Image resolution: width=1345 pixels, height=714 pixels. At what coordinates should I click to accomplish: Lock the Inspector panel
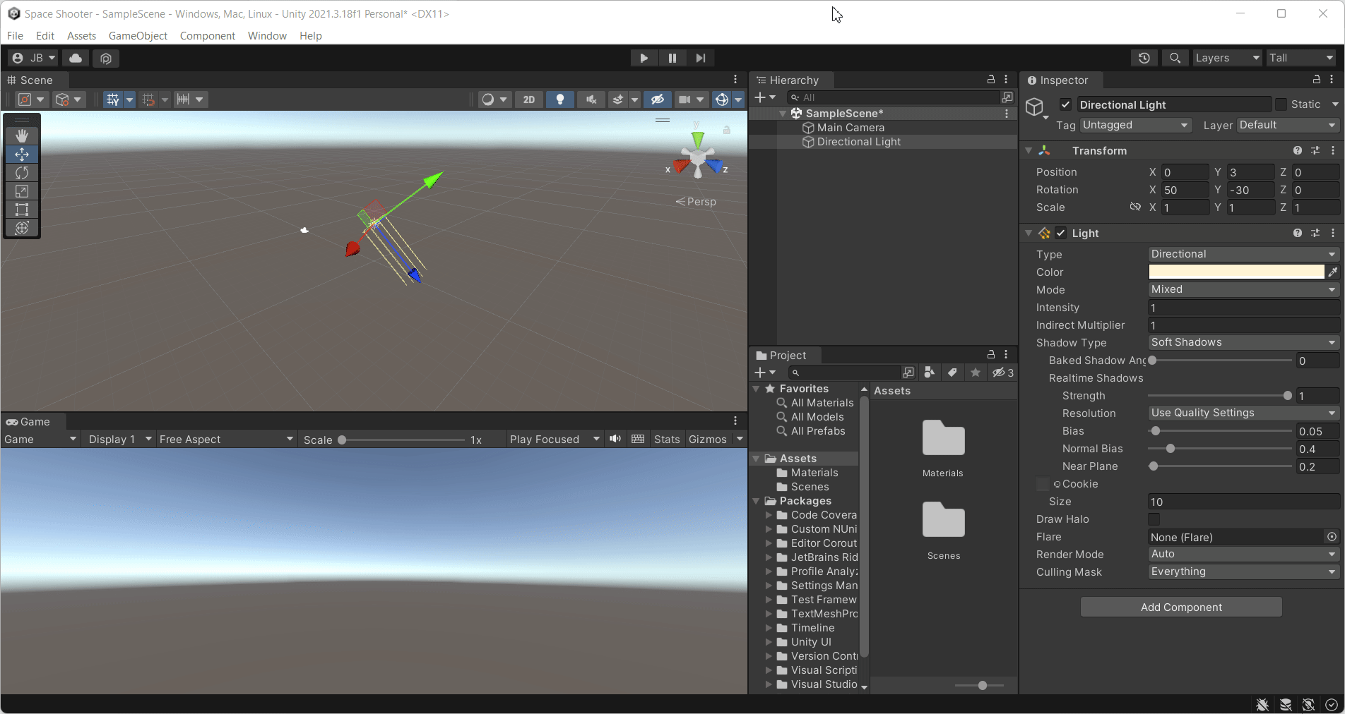(1317, 80)
